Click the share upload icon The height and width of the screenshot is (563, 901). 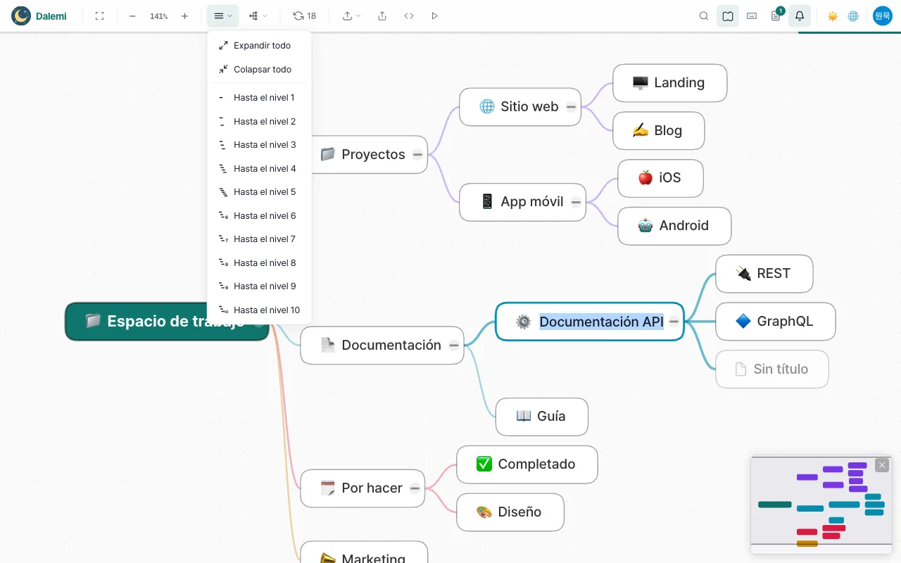382,15
